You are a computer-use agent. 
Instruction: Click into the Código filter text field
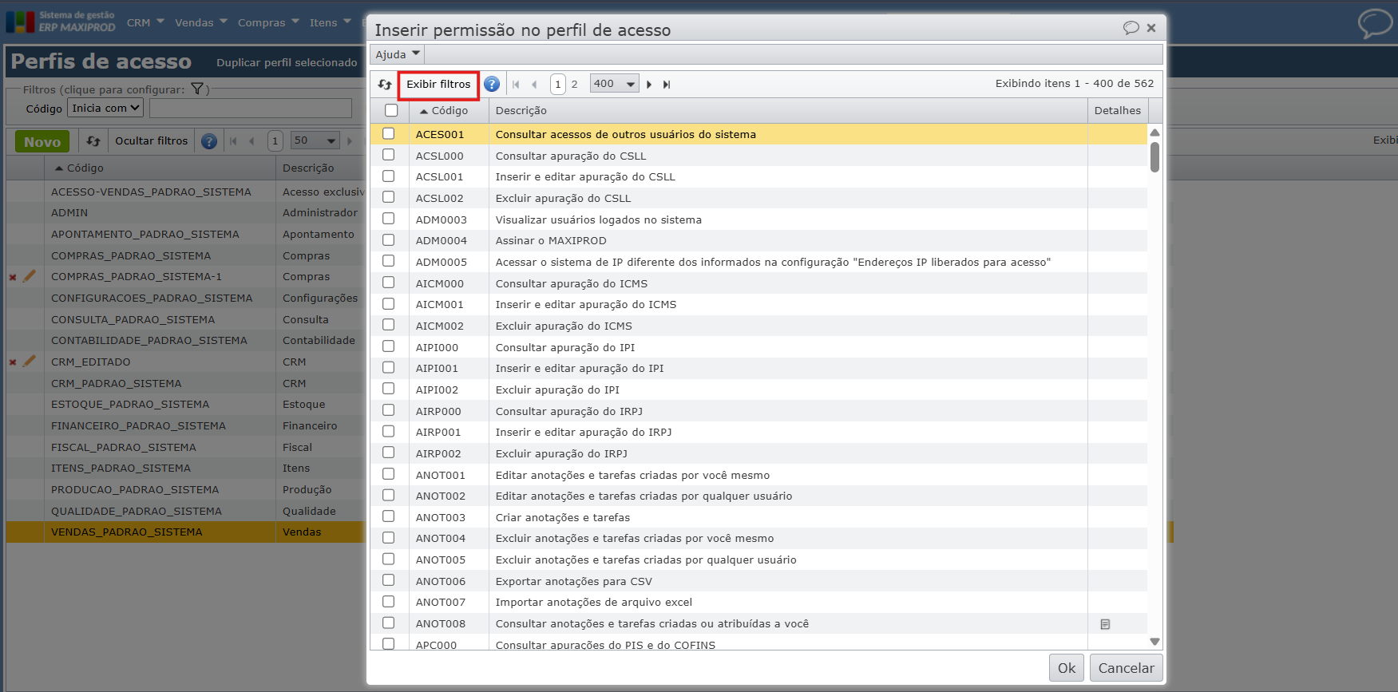coord(251,108)
